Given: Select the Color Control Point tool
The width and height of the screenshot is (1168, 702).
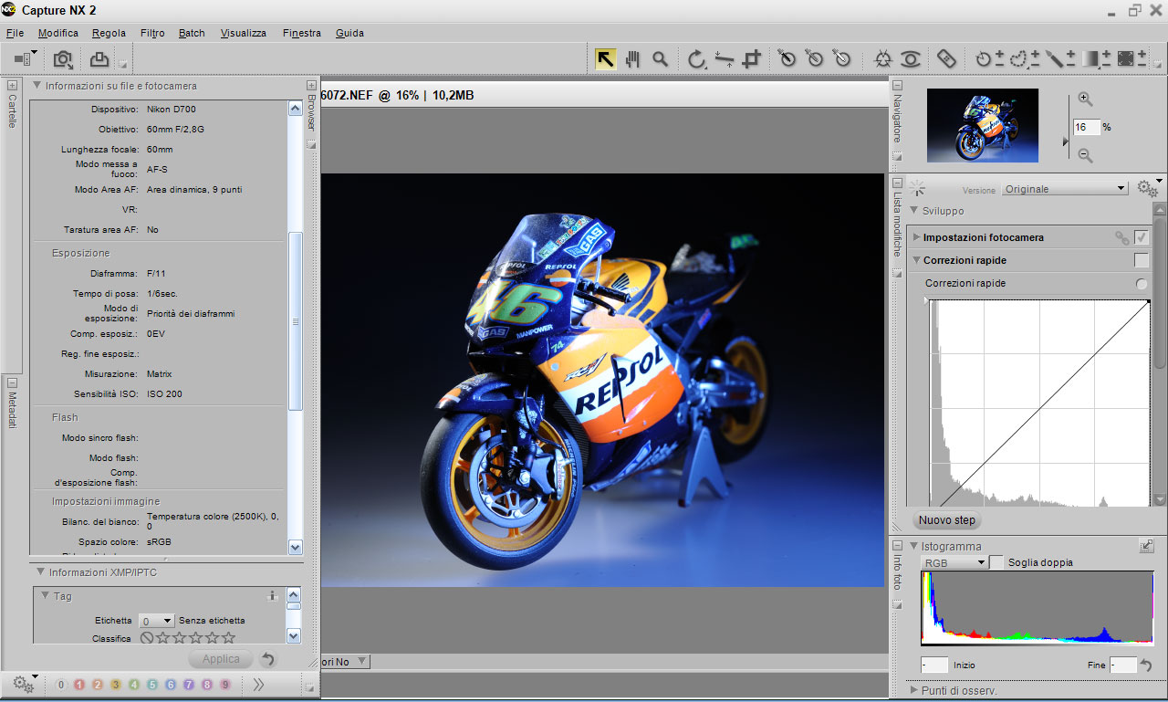Looking at the screenshot, I should (882, 59).
